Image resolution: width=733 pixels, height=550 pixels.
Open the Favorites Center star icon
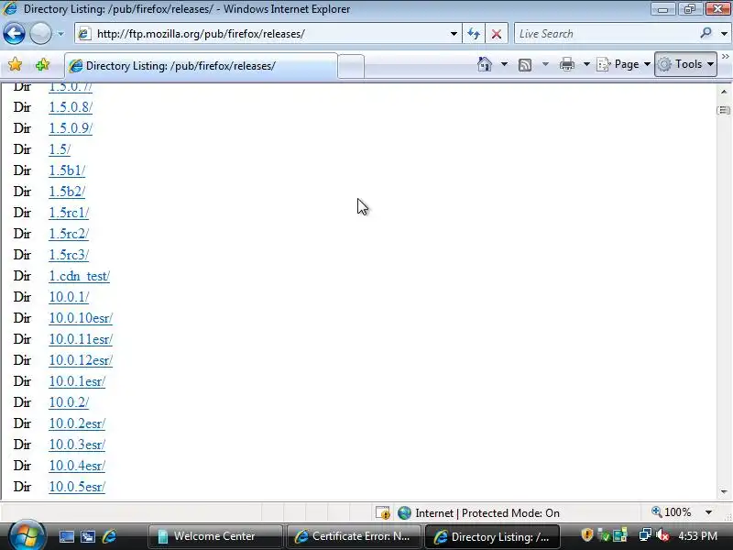coord(16,64)
